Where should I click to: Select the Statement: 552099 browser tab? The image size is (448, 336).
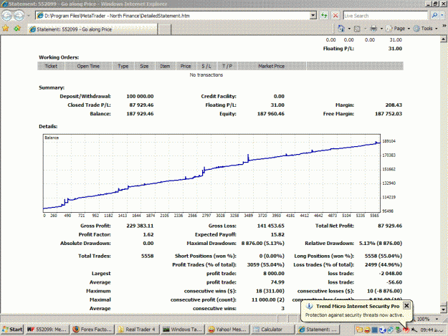point(92,29)
